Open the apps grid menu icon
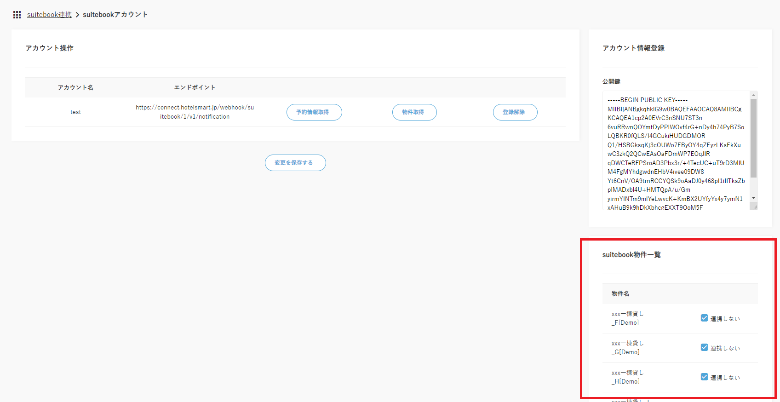The height and width of the screenshot is (402, 780). [17, 15]
